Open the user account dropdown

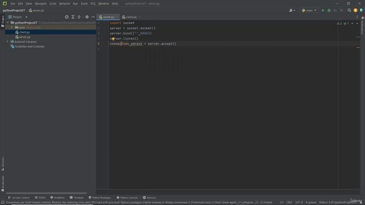(292, 10)
